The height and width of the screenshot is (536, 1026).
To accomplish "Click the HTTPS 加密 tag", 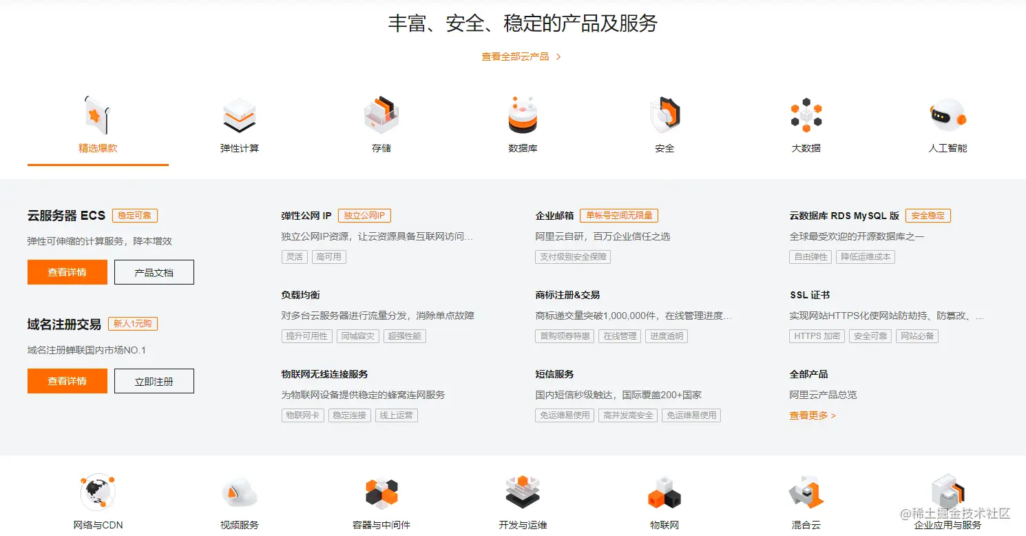I will click(817, 336).
